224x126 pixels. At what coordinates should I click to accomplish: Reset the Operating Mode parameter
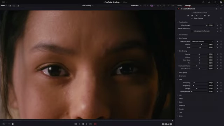click(221, 41)
